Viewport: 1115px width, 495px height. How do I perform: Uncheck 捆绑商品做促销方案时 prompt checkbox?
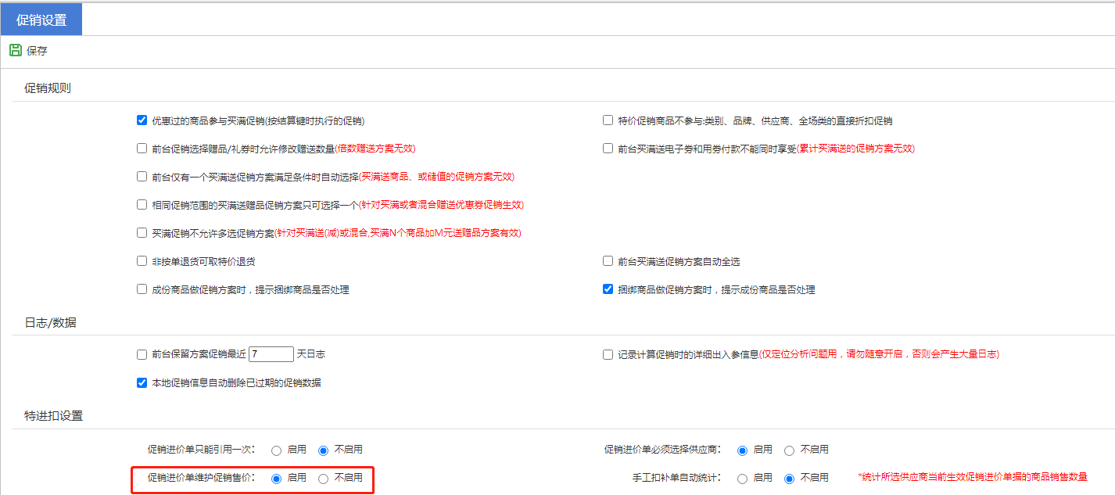608,289
